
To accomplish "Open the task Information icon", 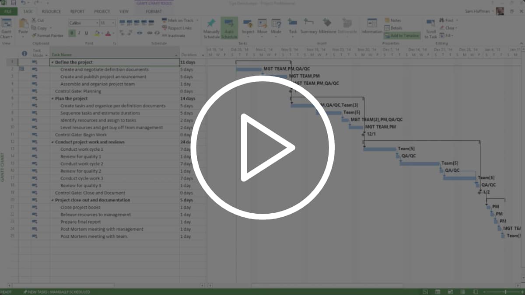I will click(x=372, y=24).
